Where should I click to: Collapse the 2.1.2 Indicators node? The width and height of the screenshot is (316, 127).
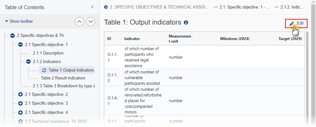(x=28, y=61)
